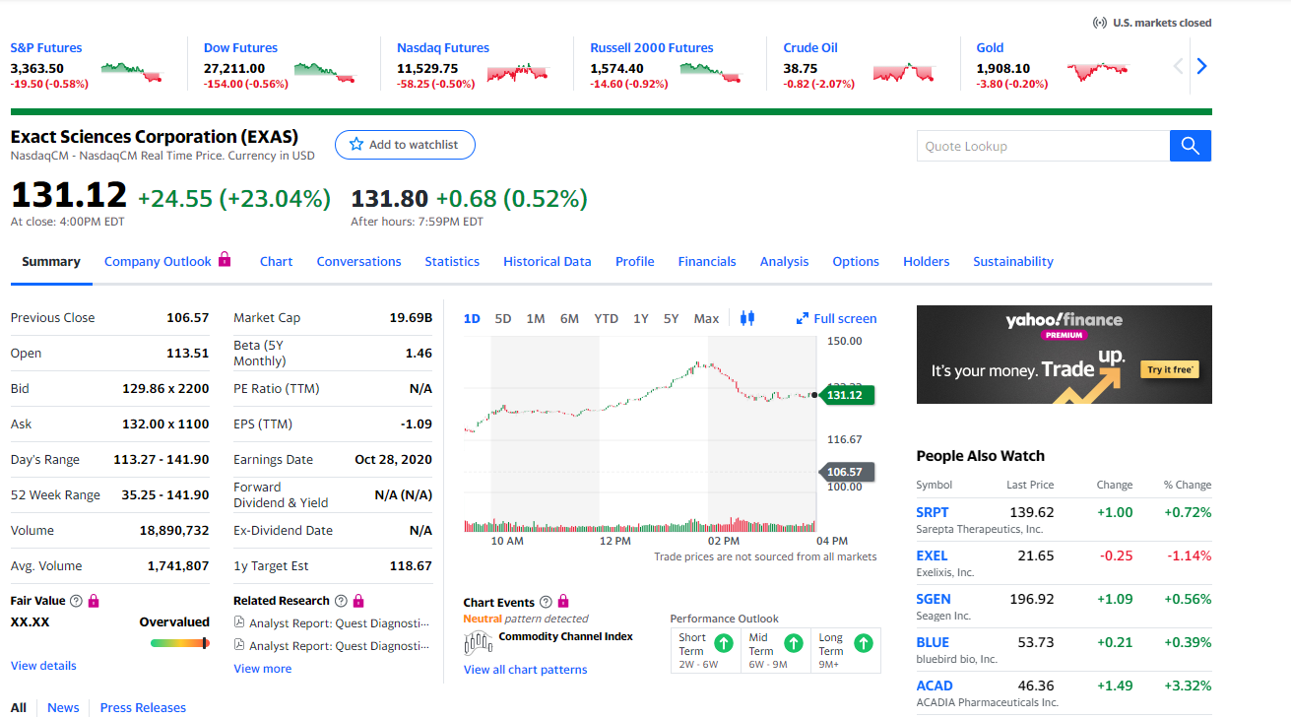The height and width of the screenshot is (718, 1291).
Task: Switch chart range to 1M
Action: pyautogui.click(x=536, y=318)
